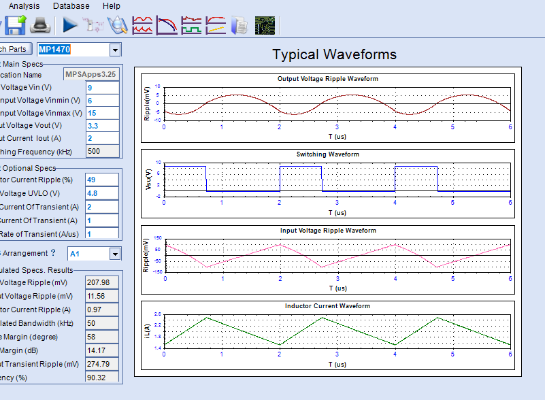Image resolution: width=545 pixels, height=400 pixels.
Task: Click the magnifying glass search icon
Action: click(x=118, y=26)
